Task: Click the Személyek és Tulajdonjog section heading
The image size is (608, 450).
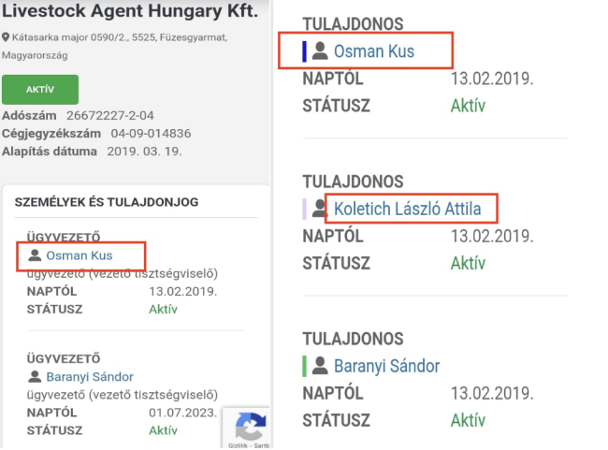Action: coord(107,201)
